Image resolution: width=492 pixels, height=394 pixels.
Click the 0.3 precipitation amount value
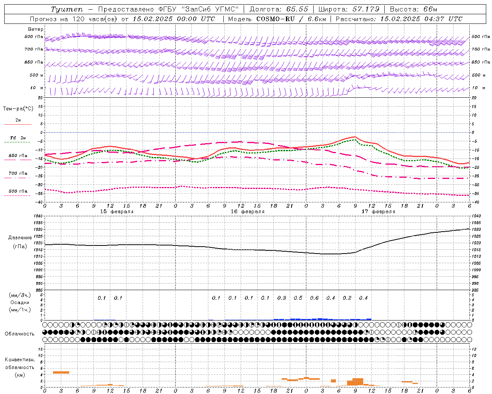tap(282, 298)
